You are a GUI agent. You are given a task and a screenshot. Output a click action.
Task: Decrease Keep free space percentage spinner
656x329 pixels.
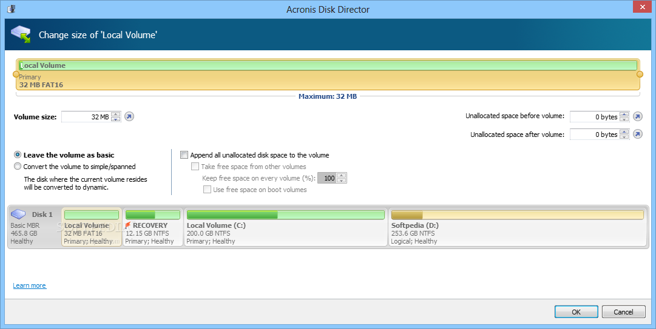coord(342,181)
